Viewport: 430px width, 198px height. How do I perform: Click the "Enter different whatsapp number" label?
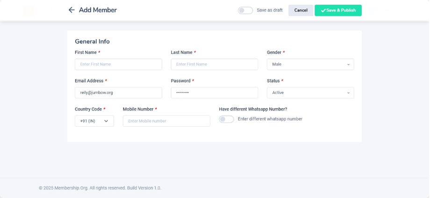click(x=270, y=119)
